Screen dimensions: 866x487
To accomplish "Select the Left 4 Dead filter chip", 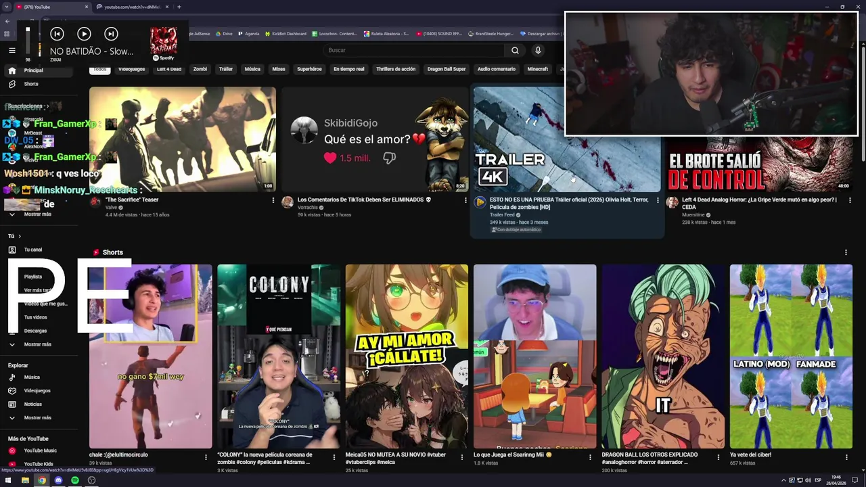I will click(169, 69).
